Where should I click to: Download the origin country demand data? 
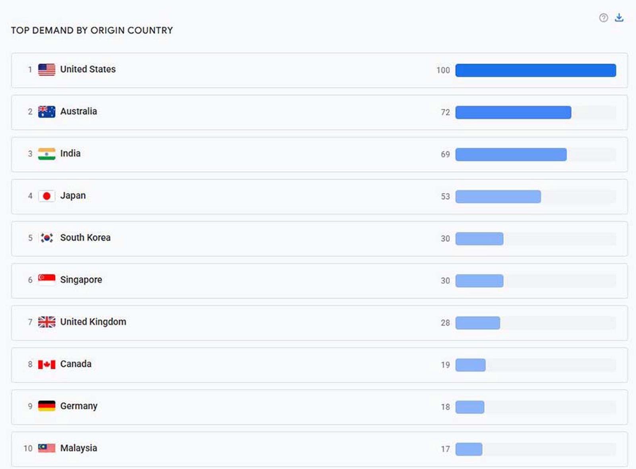[x=619, y=17]
